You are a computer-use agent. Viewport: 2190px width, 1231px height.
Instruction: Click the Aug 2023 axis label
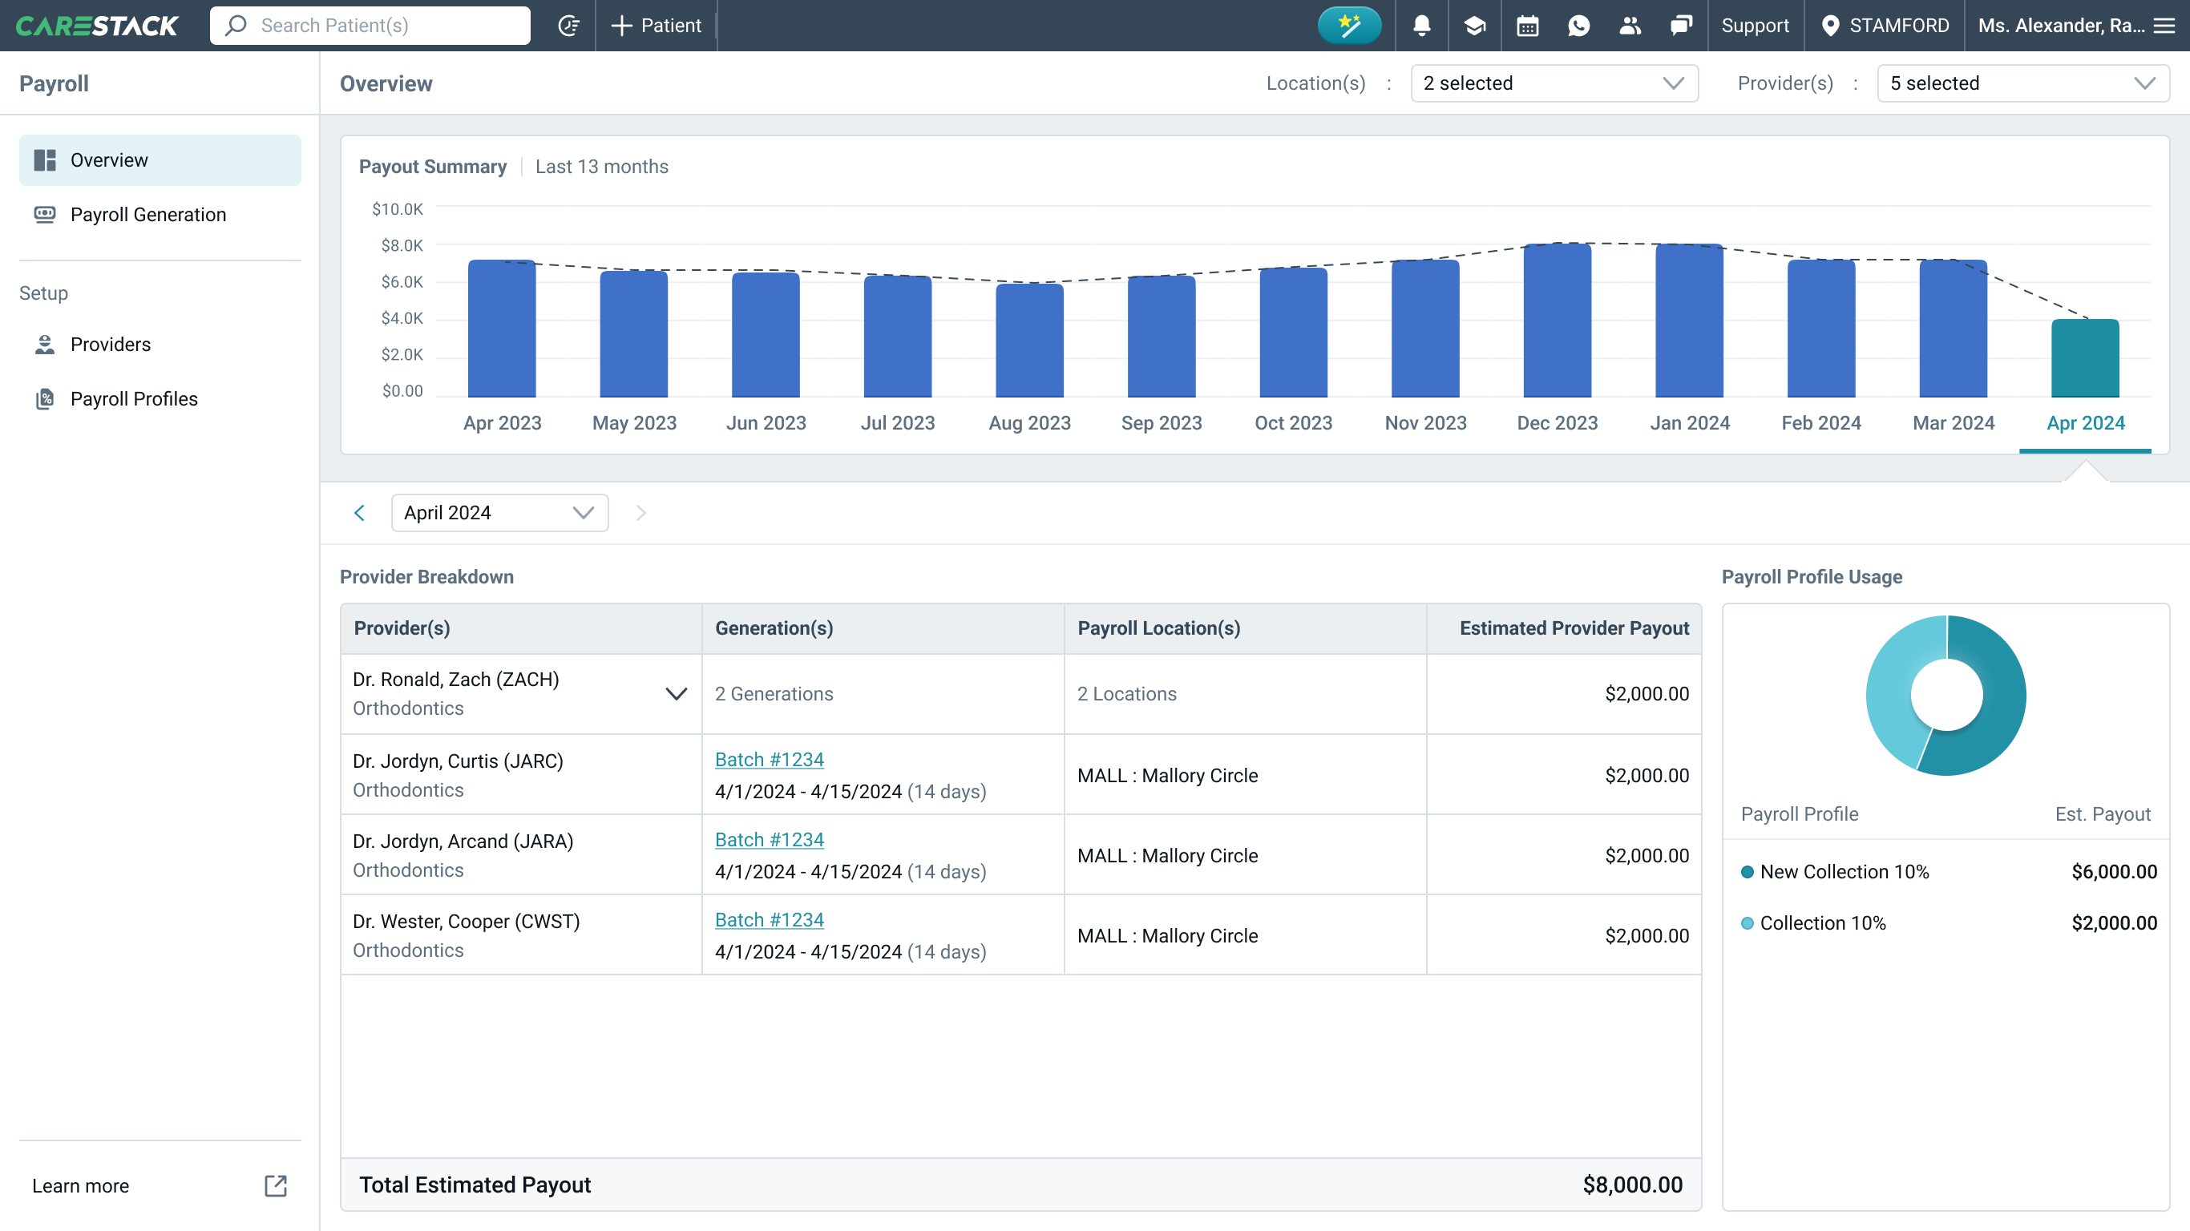(1029, 422)
